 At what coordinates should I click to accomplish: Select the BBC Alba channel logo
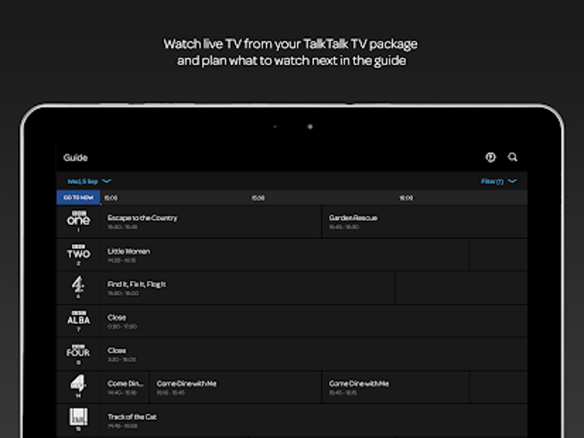coord(78,320)
